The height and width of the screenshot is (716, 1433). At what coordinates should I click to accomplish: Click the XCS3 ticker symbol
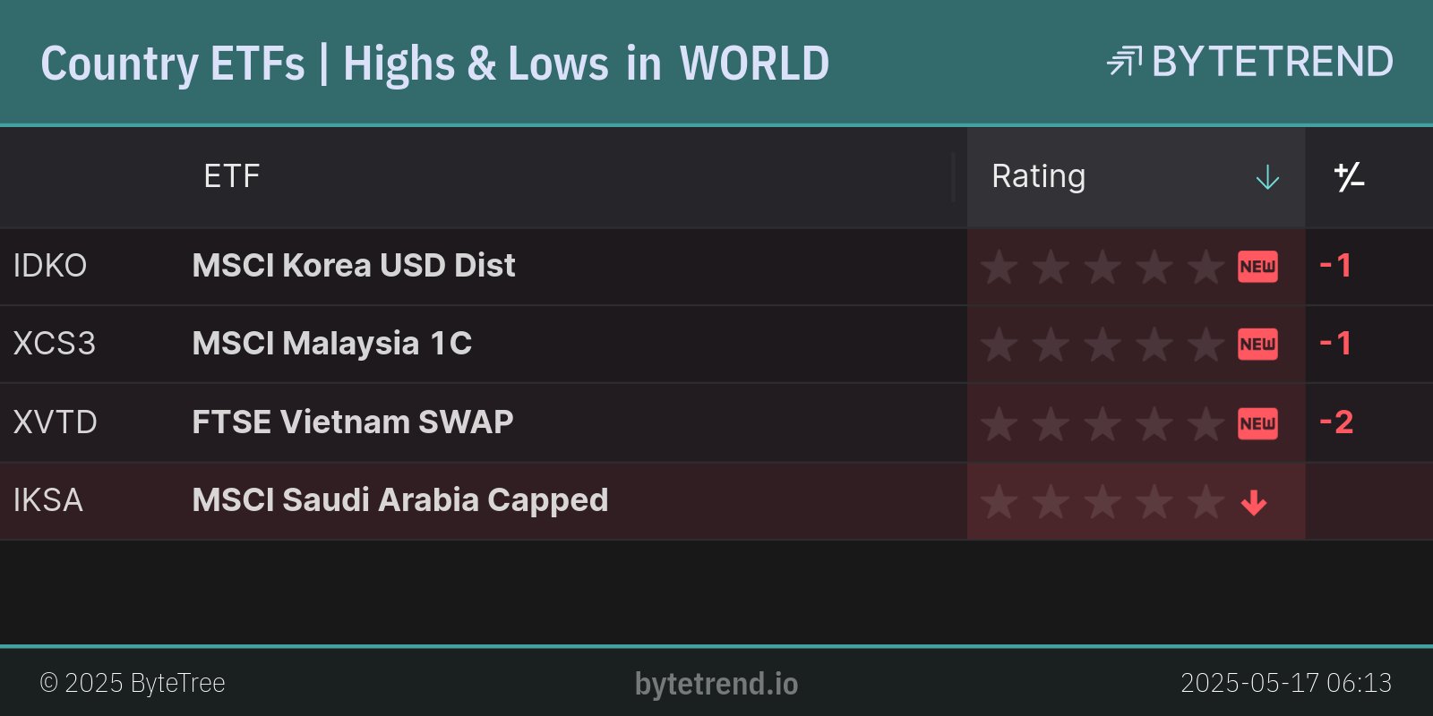(x=54, y=344)
